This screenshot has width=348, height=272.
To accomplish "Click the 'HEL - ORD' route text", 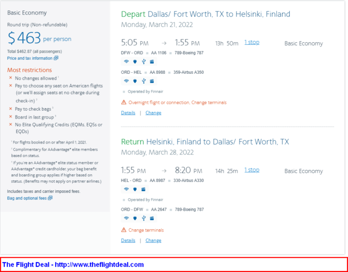I will click(x=131, y=180).
